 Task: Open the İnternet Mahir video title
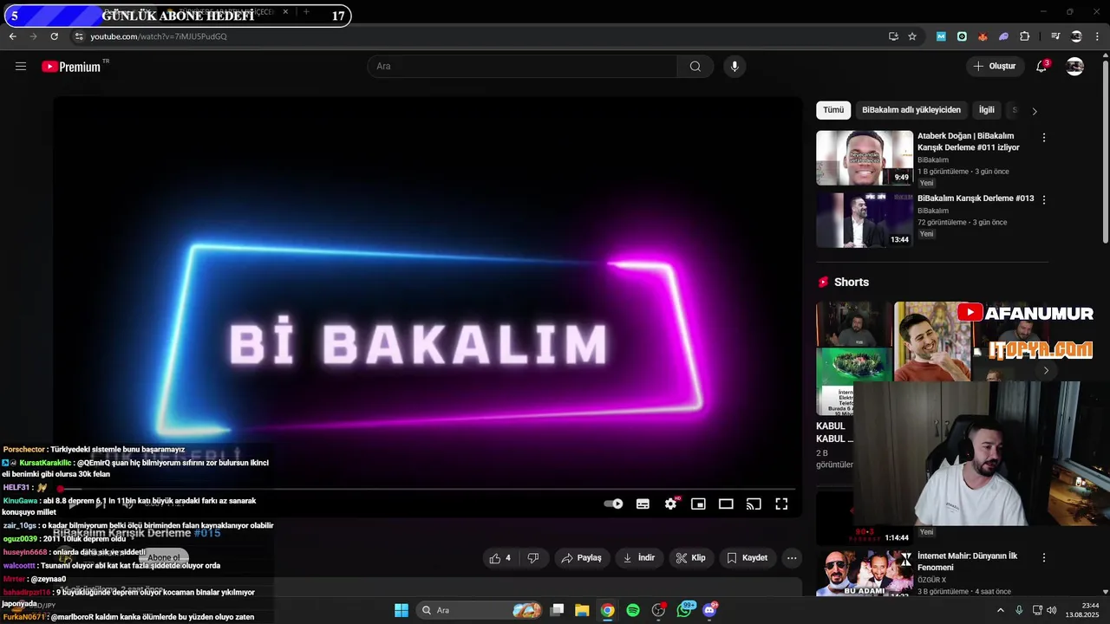967,562
